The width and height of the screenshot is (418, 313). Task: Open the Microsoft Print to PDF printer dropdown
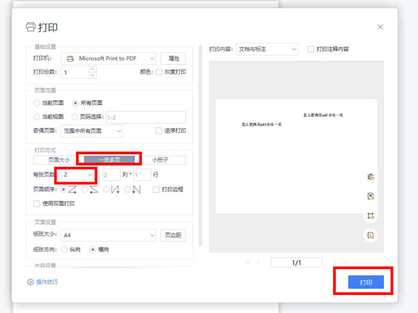108,58
